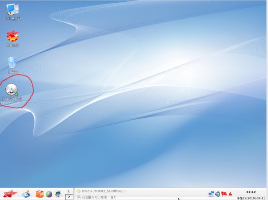The width and height of the screenshot is (268, 200).
Task: Launch the orange file manager icon
Action: pyautogui.click(x=40, y=194)
